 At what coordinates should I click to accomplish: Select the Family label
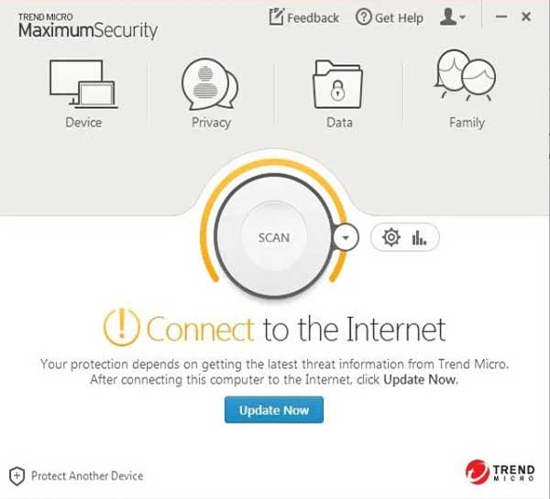click(x=467, y=123)
